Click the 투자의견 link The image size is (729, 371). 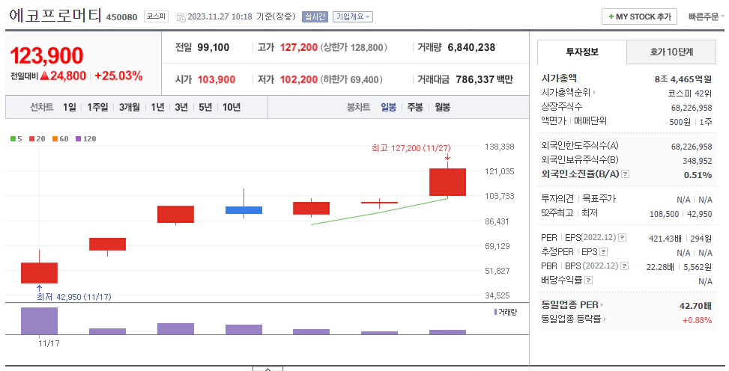pyautogui.click(x=557, y=199)
